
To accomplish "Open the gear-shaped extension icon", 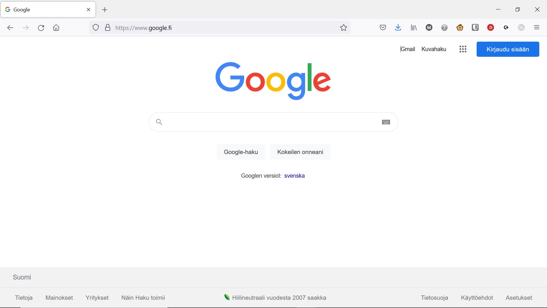I will [444, 28].
